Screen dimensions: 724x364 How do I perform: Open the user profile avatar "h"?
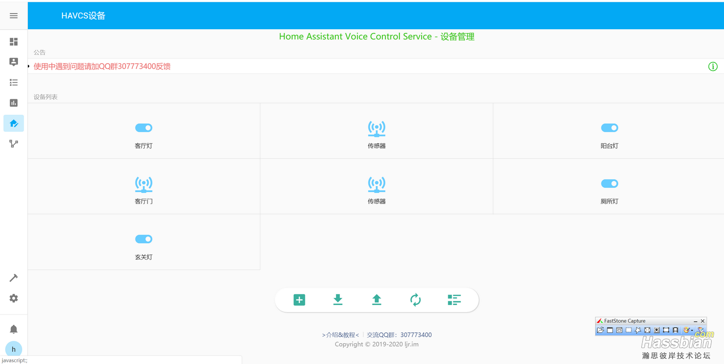[14, 349]
